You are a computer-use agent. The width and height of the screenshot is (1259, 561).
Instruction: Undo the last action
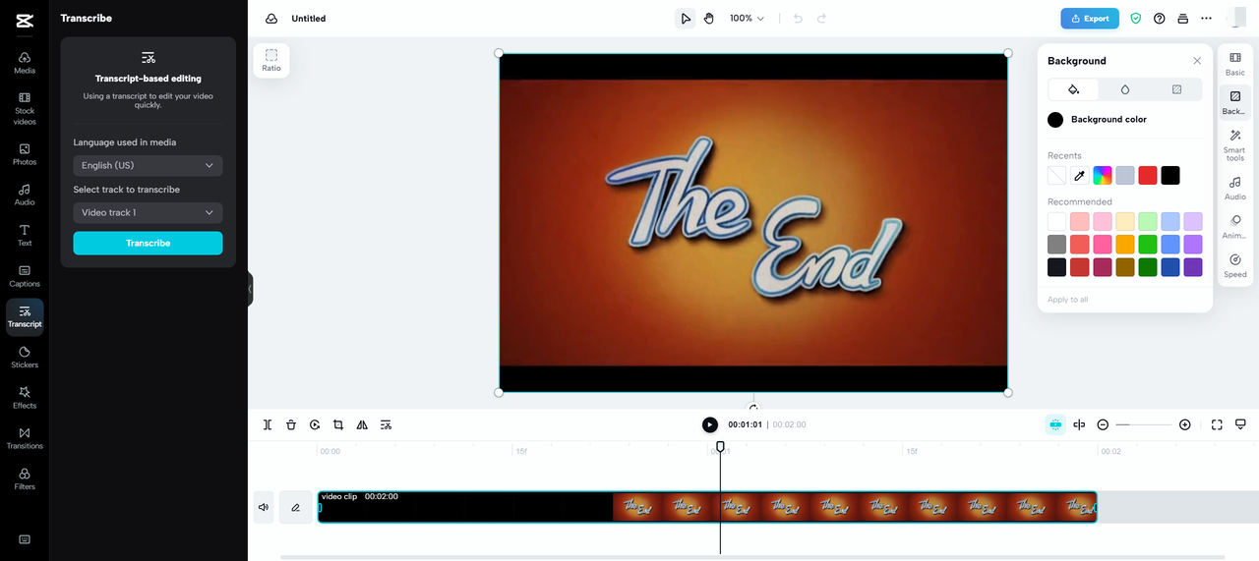click(798, 19)
